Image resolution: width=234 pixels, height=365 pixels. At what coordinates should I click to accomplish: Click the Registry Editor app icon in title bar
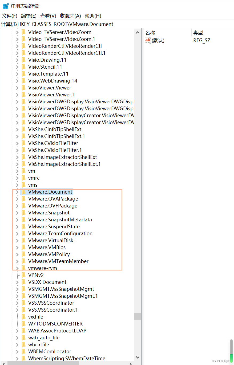6,6
